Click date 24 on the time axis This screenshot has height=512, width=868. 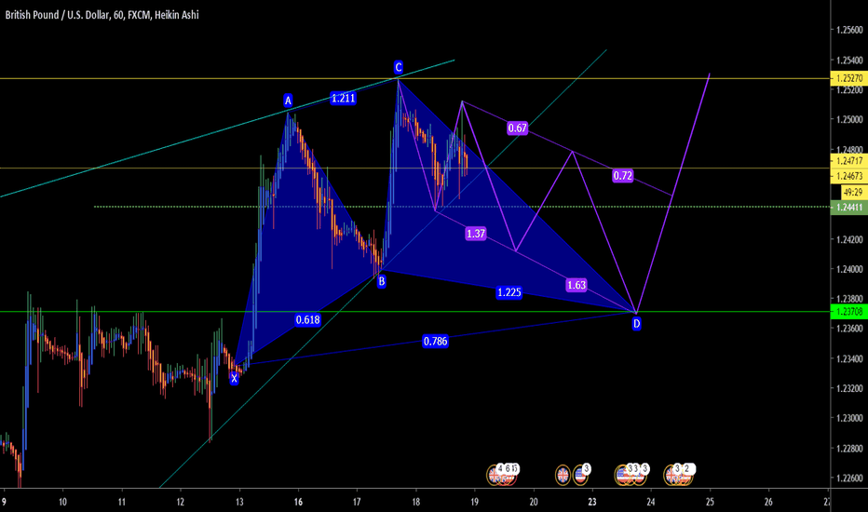tap(651, 502)
